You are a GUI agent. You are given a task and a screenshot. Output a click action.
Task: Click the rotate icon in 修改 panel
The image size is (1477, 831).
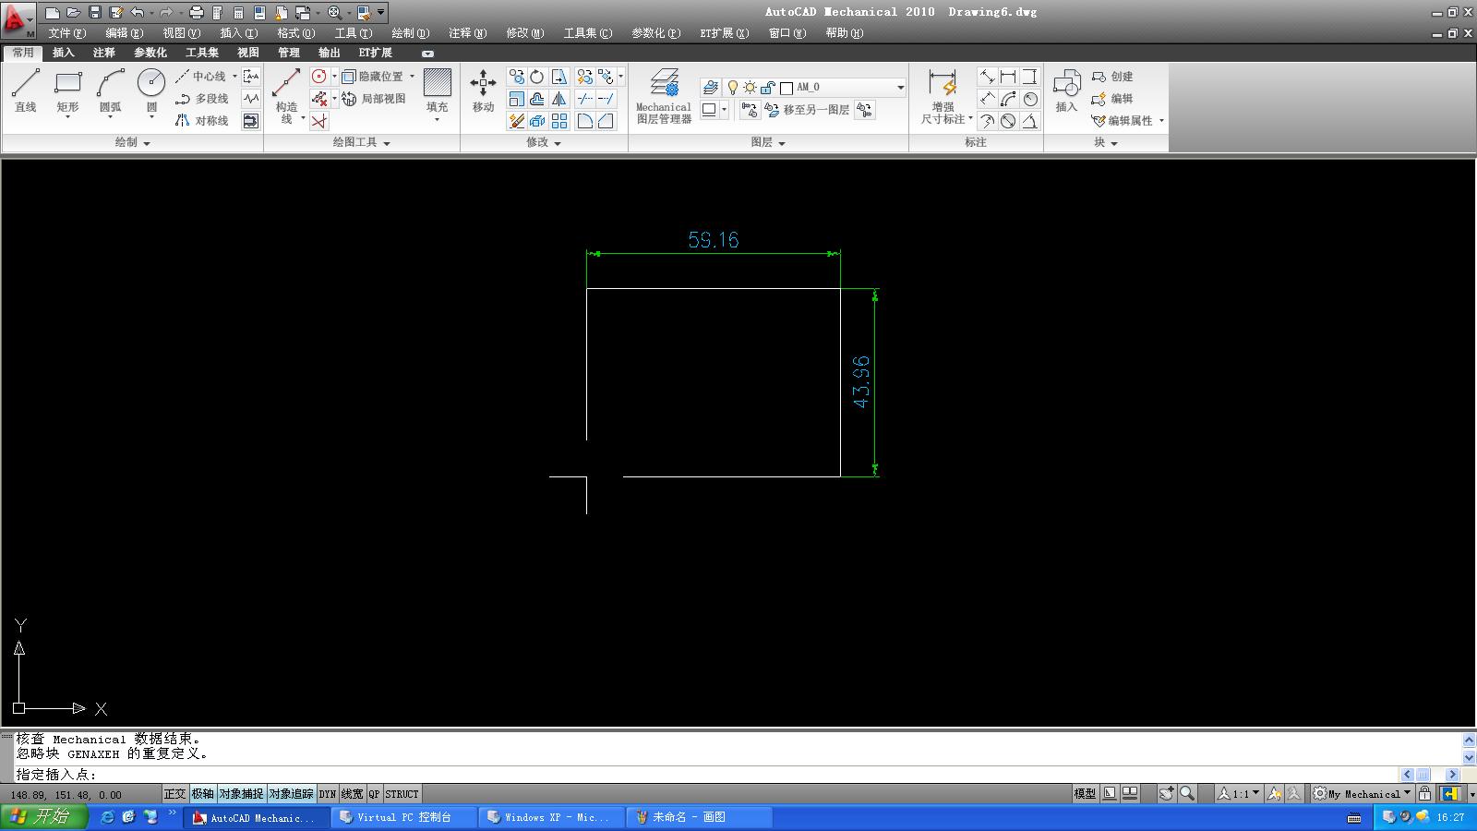[x=537, y=77]
